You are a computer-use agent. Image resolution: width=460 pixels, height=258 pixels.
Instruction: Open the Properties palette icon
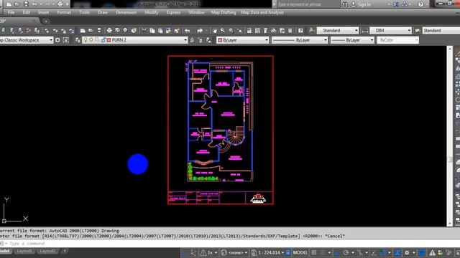click(x=249, y=30)
